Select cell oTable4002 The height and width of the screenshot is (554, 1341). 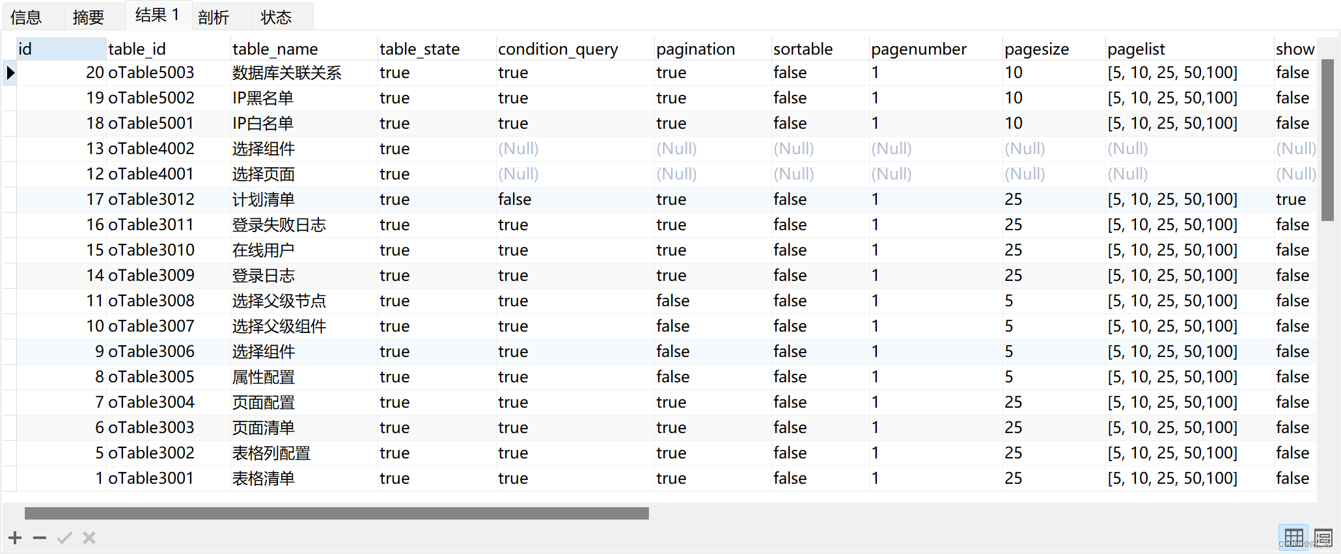pos(168,148)
